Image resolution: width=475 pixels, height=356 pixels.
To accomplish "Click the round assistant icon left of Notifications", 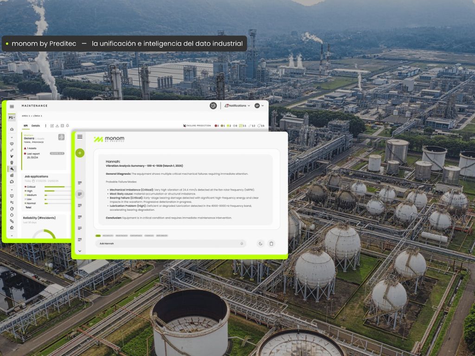I will (x=213, y=106).
